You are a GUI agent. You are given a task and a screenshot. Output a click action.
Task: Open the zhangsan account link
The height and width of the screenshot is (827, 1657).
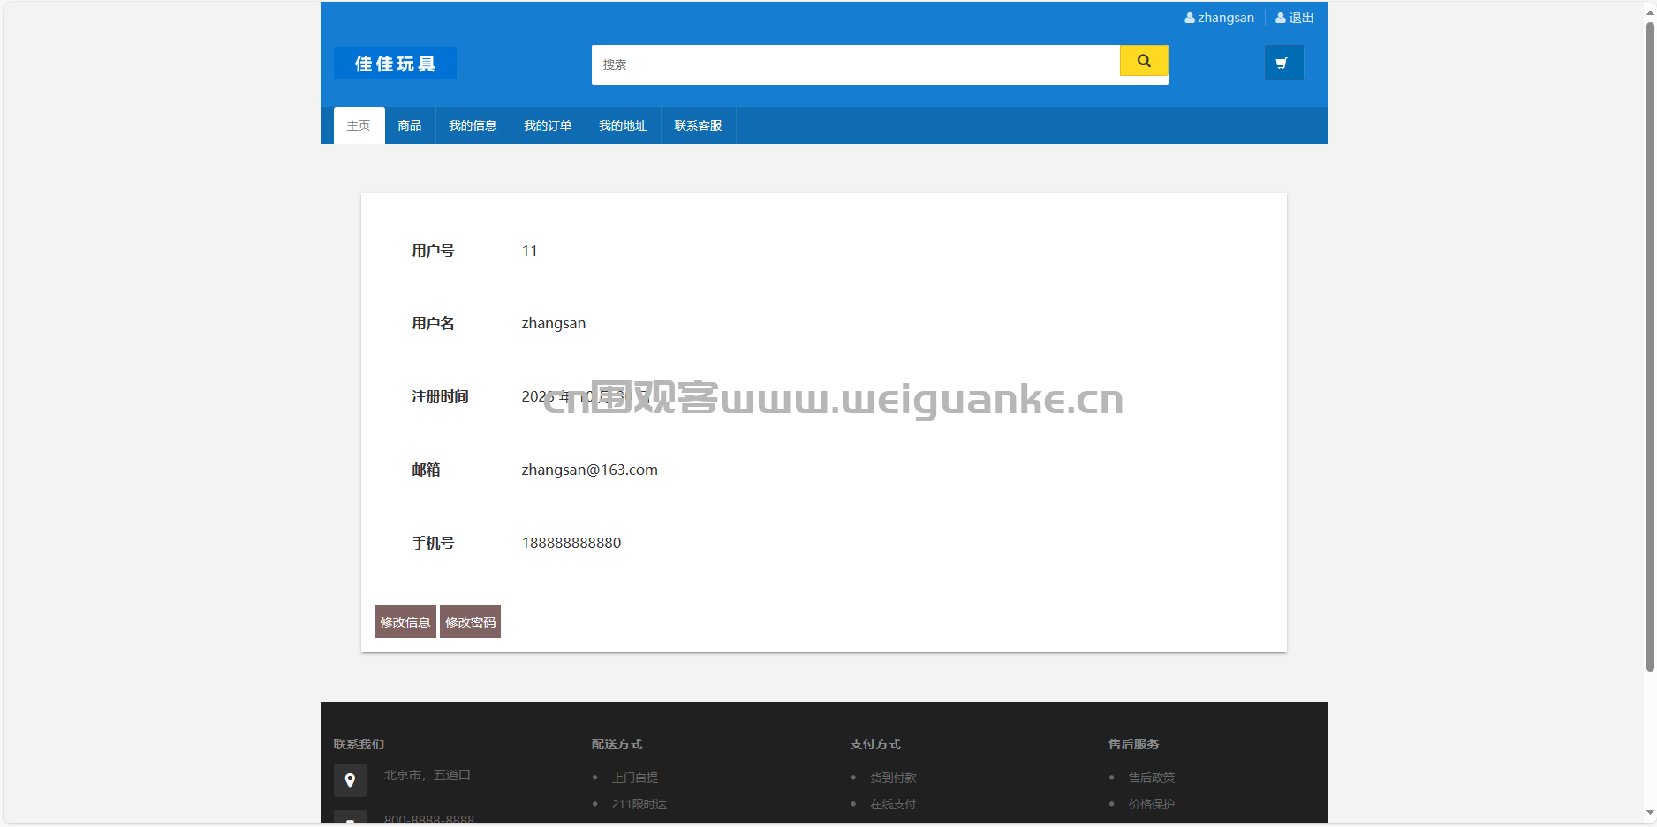coord(1220,18)
